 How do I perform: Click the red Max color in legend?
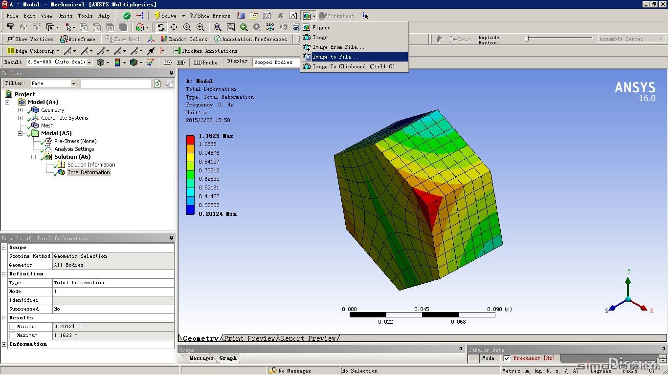coord(190,140)
